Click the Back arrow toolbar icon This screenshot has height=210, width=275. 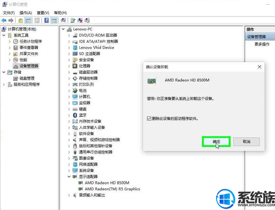coord(4,21)
